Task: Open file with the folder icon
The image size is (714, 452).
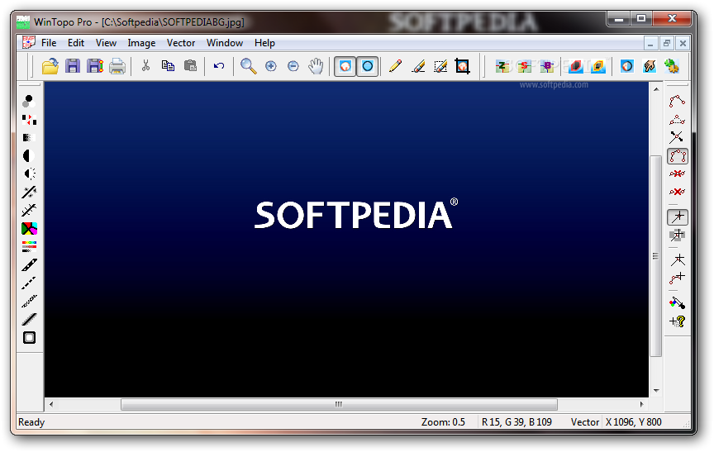Action: point(50,66)
